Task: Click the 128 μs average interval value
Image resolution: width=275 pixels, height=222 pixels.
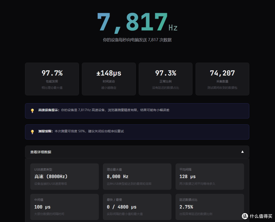Action: (x=187, y=176)
